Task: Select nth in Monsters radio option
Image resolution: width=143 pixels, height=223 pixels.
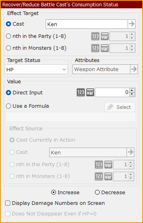Action: 8,48
